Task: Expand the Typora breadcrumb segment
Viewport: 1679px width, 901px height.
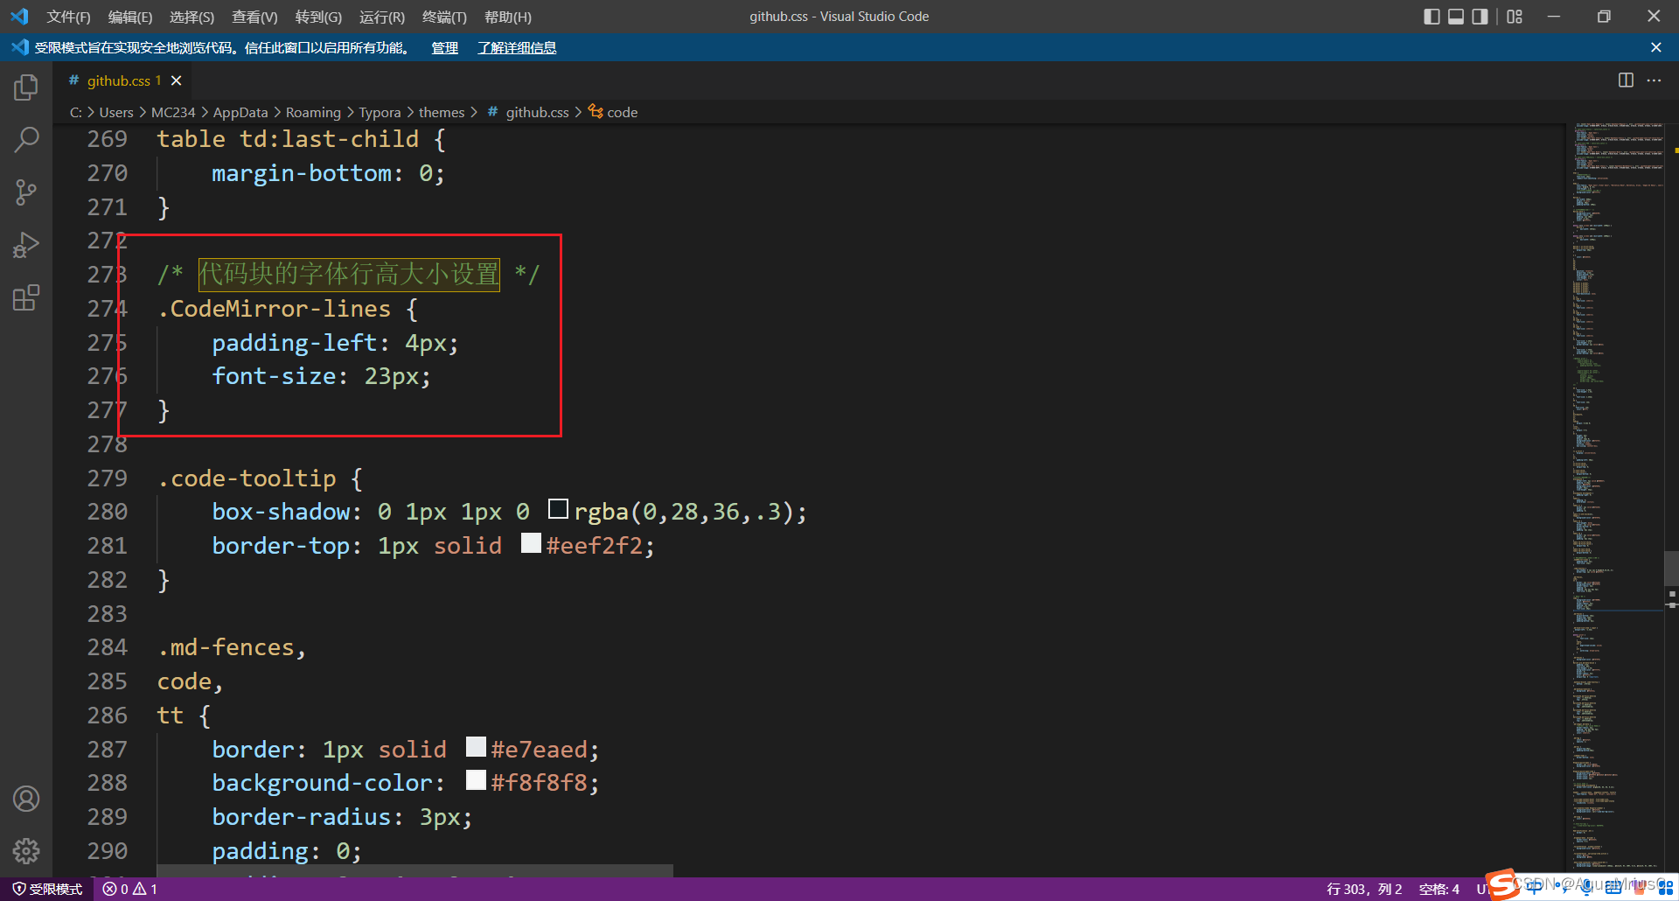Action: pos(380,112)
